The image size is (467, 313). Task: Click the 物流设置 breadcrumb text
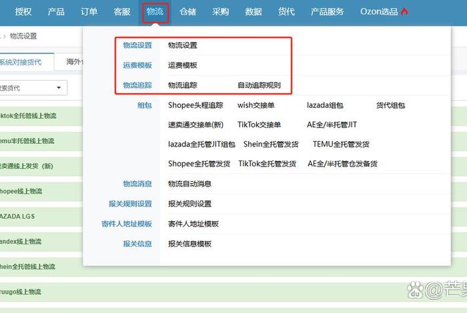click(x=23, y=36)
